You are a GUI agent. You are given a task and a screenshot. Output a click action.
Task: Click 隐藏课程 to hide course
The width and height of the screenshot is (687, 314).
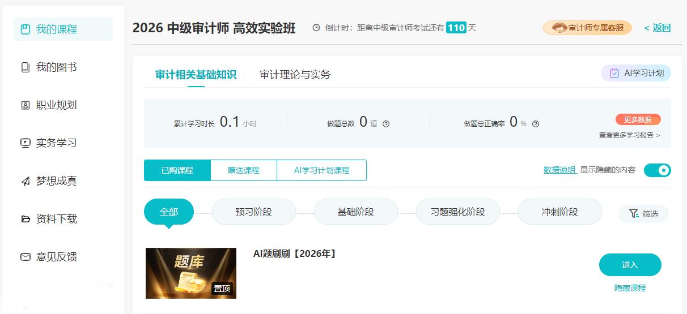(x=630, y=288)
